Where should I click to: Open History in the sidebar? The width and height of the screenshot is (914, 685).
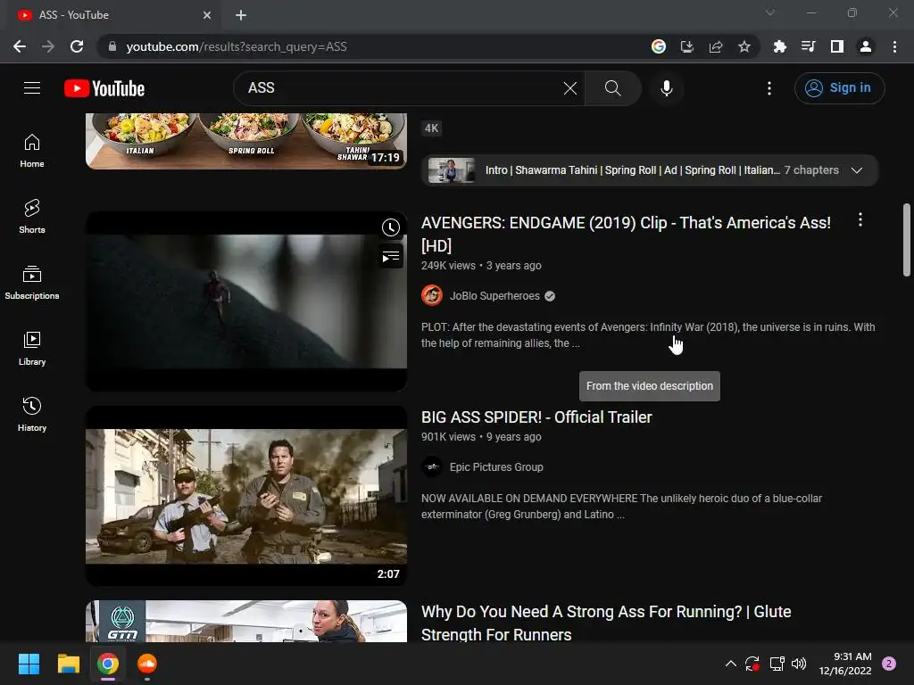[32, 414]
